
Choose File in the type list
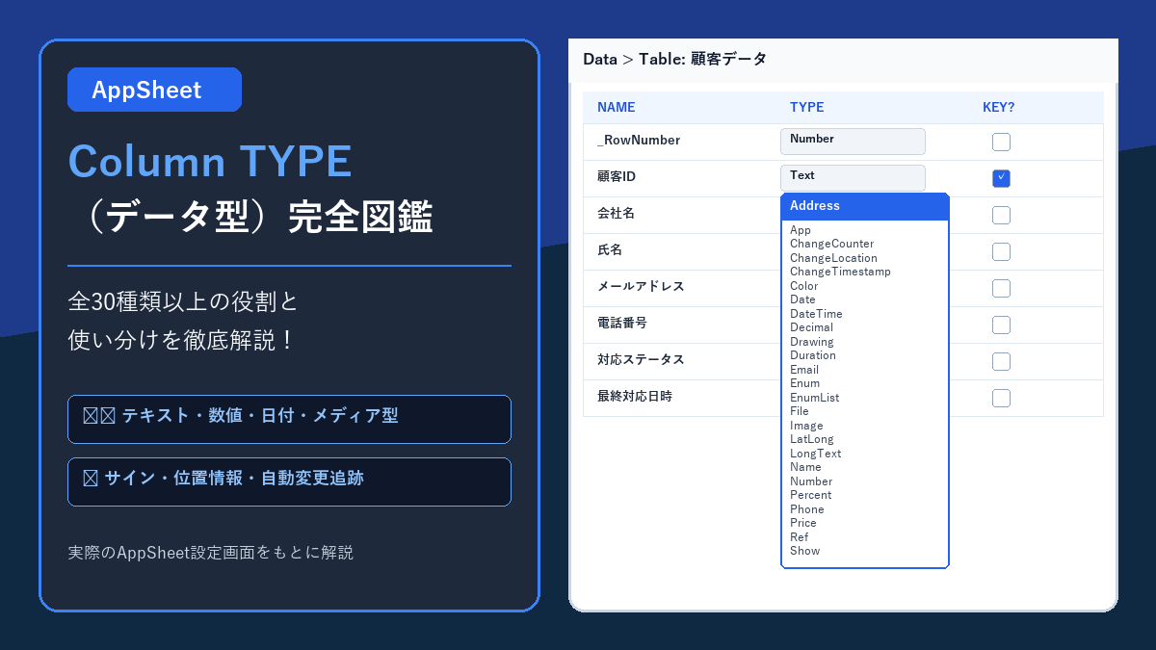[x=800, y=412]
